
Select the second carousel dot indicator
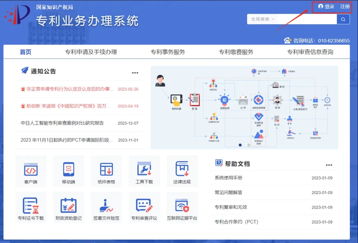point(249,145)
